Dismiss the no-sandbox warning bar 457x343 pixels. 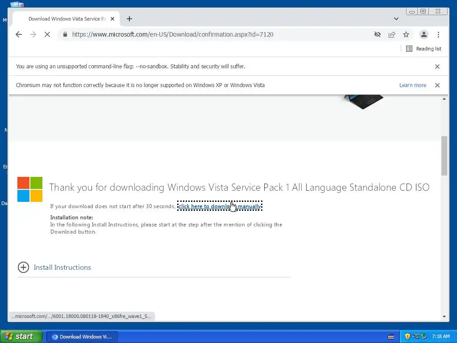click(x=437, y=67)
